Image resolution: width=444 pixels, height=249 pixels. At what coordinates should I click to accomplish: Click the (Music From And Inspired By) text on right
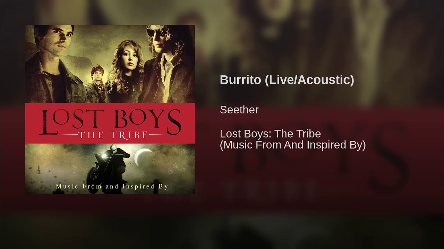[x=293, y=145]
